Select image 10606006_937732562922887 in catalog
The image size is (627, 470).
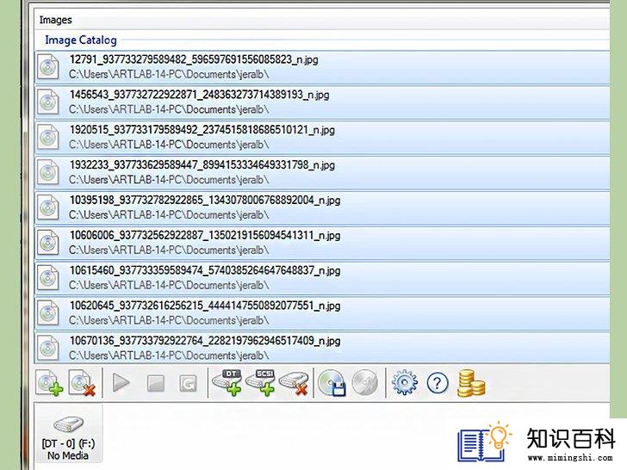(322, 243)
